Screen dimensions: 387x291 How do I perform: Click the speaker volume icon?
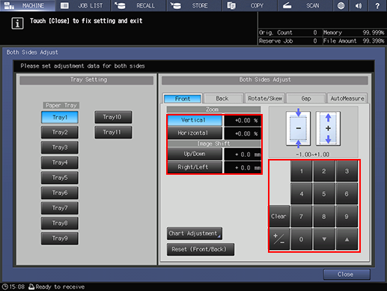point(359,5)
